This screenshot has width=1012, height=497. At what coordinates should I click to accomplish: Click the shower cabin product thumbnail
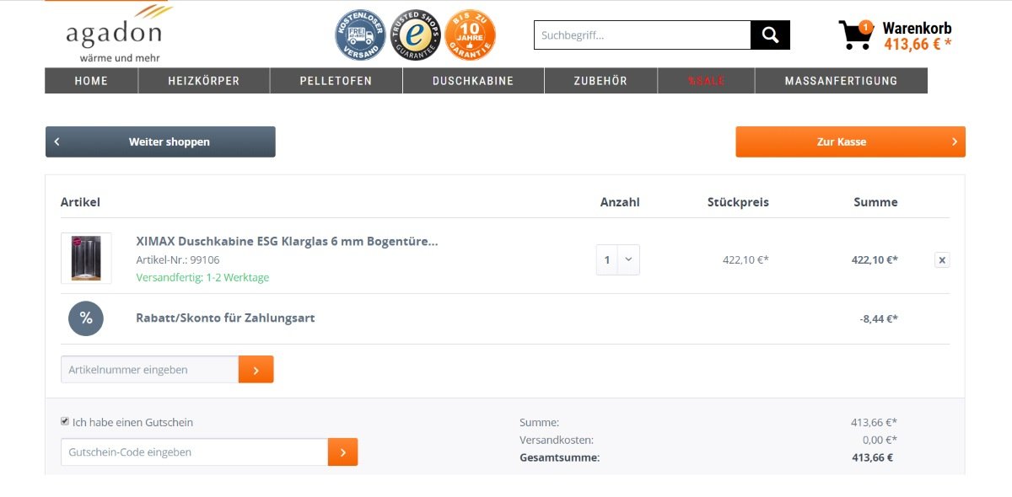[x=86, y=258]
